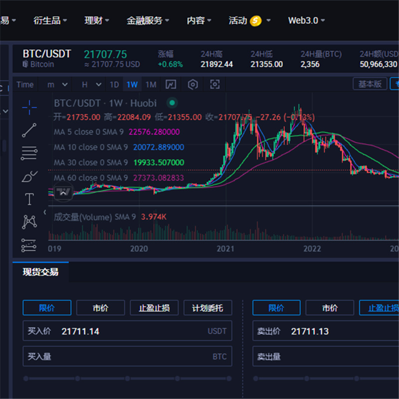Click the TradingView logo badge
399x399 pixels.
63,192
